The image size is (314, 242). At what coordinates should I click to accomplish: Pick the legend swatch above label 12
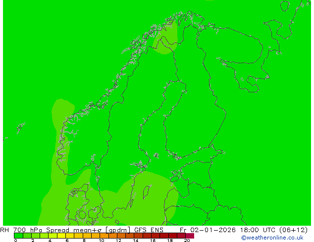(x=121, y=236)
